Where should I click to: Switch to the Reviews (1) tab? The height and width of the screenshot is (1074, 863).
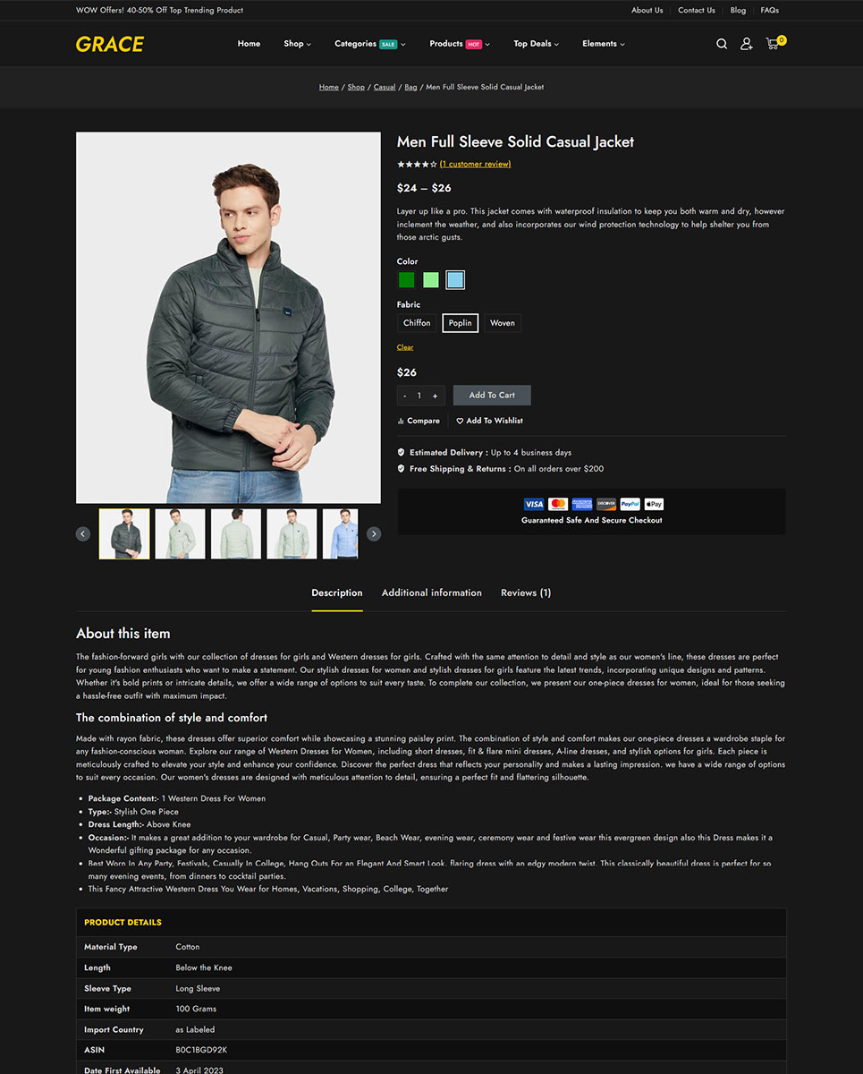[526, 593]
